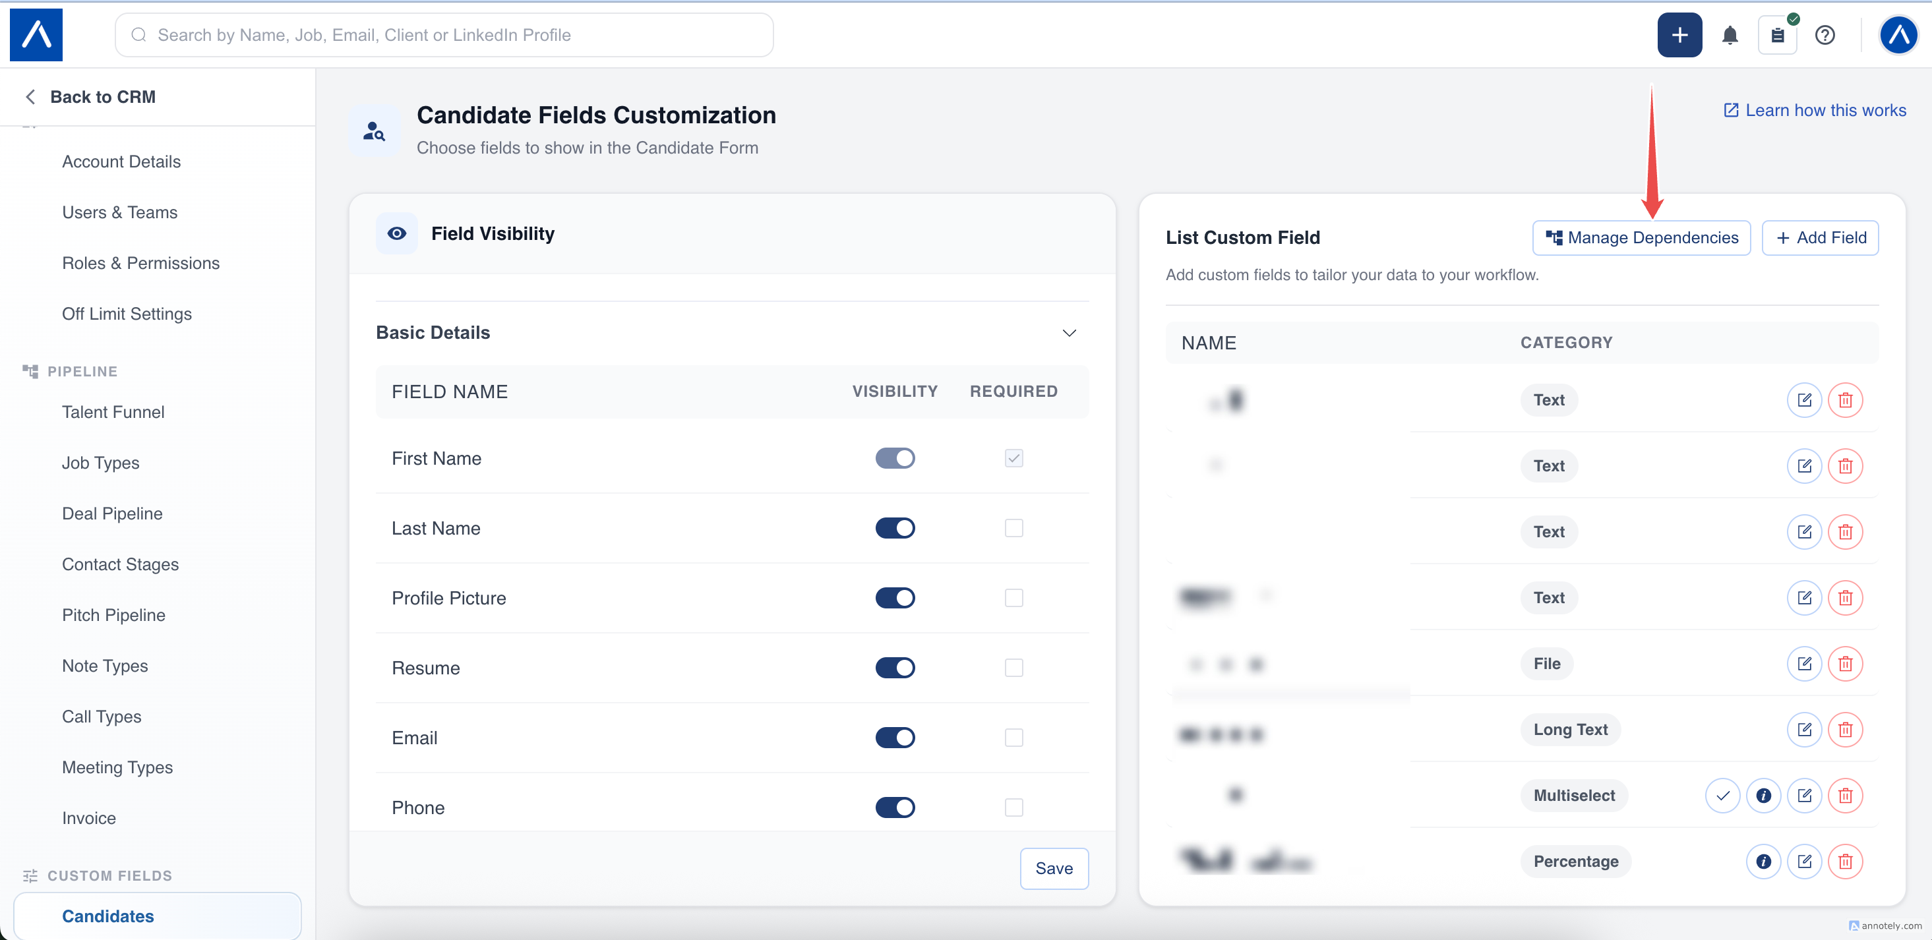Collapse the Basic Details section chevron
This screenshot has height=940, width=1932.
tap(1069, 333)
